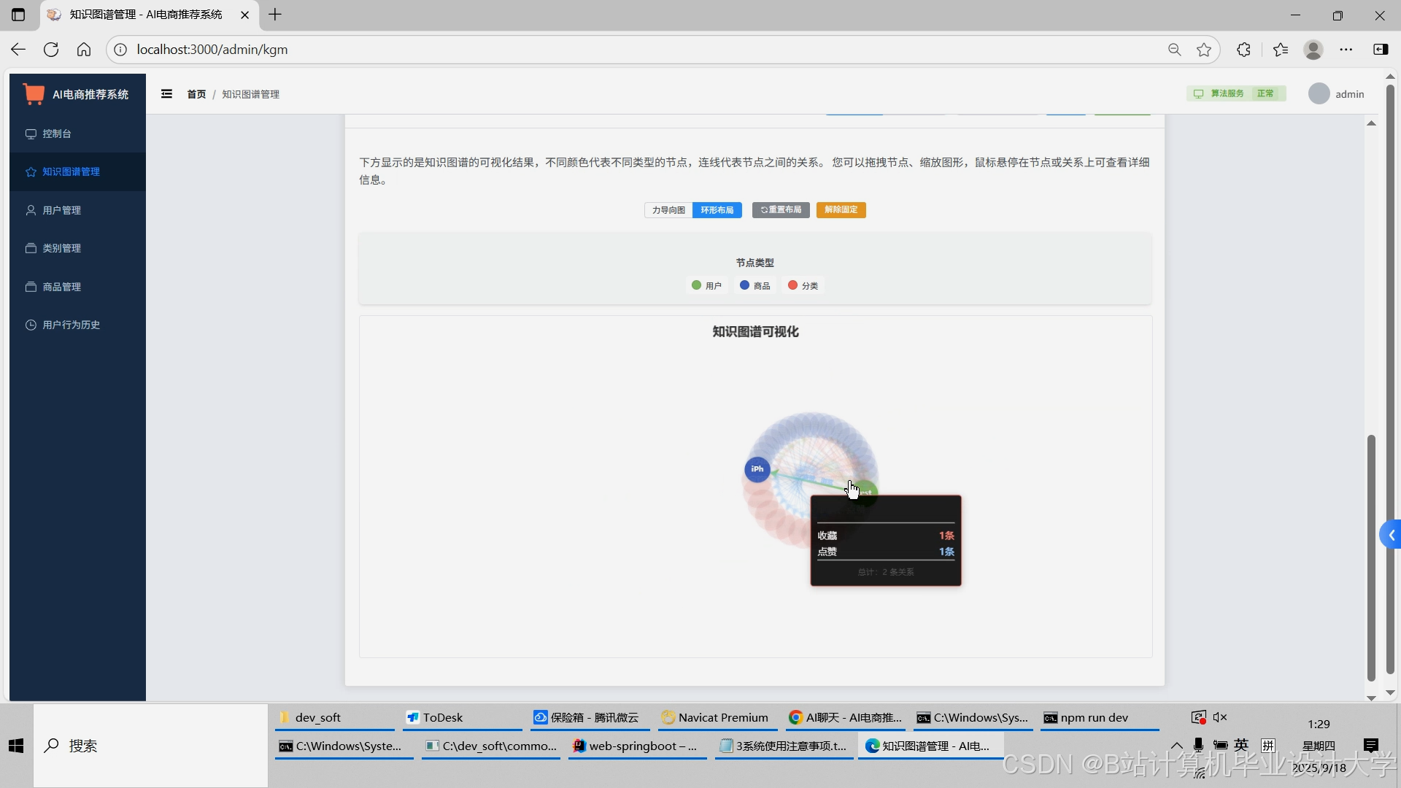
Task: Click the orange 解除固定 button
Action: pyautogui.click(x=841, y=210)
